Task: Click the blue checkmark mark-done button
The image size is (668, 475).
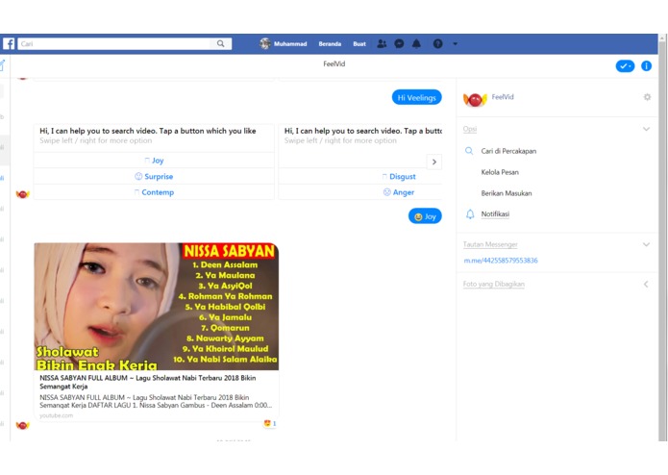Action: tap(625, 66)
